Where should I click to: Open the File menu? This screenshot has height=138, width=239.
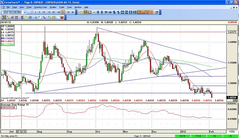coord(8,7)
